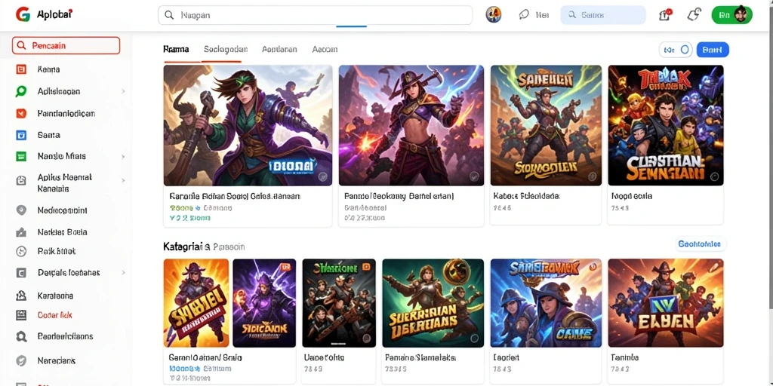The width and height of the screenshot is (773, 386).
Task: Click the blue square icon beside Sama
Action: pyautogui.click(x=21, y=135)
